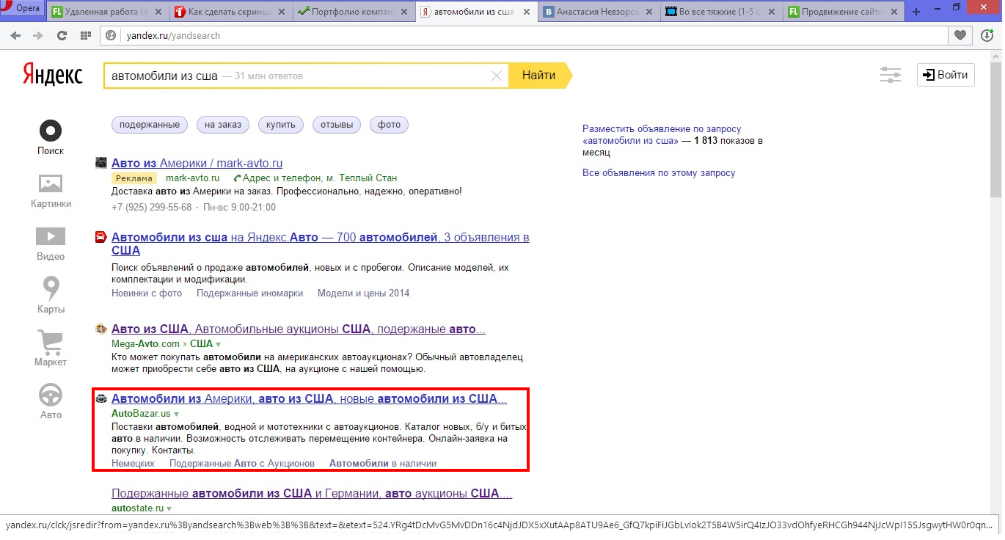Add page to bookmarks heart icon

[959, 35]
